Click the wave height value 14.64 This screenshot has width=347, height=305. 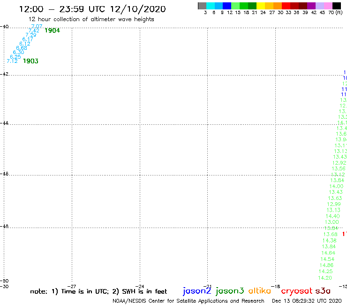point(328,253)
